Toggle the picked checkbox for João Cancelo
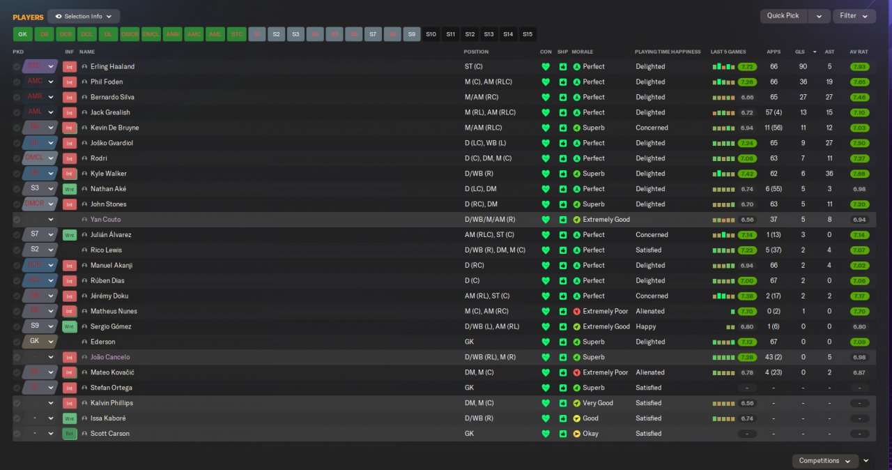Screen dimensions: 892x470 pyautogui.click(x=17, y=357)
